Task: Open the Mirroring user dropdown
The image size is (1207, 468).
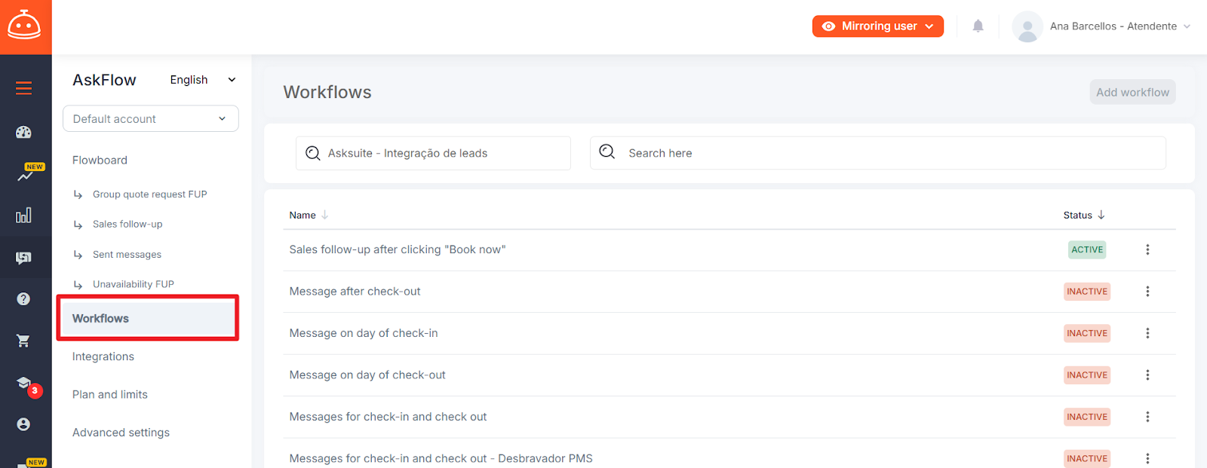Action: pos(877,26)
